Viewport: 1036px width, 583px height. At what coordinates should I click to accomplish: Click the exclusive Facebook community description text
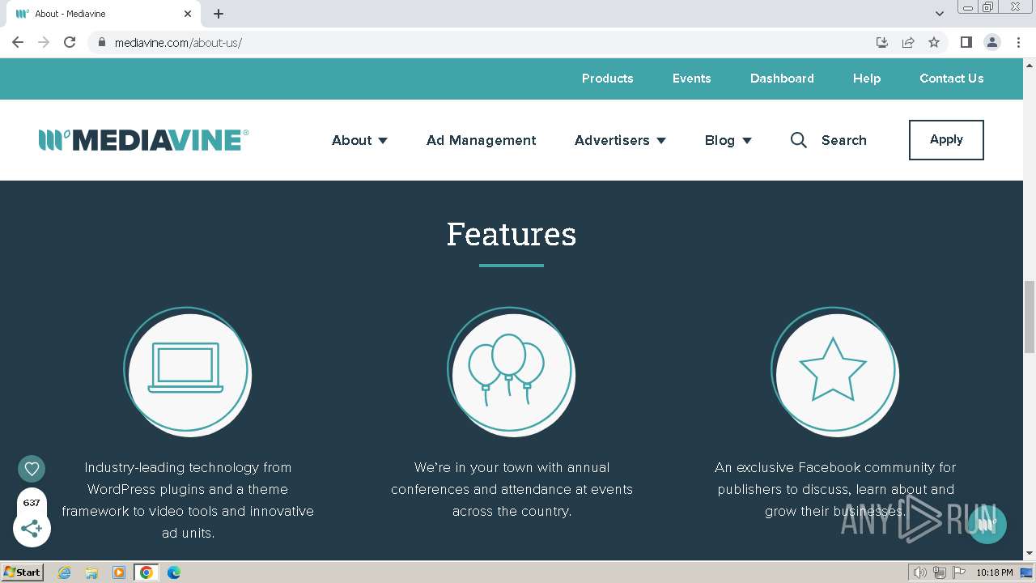click(x=835, y=489)
